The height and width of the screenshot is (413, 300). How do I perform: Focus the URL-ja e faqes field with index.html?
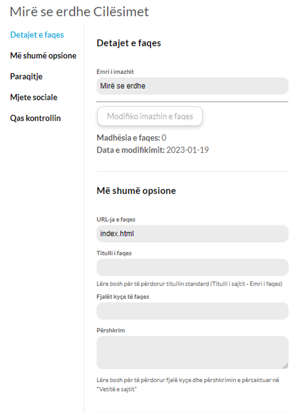click(193, 234)
